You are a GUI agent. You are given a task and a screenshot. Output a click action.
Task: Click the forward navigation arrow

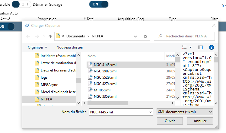coord(37,36)
